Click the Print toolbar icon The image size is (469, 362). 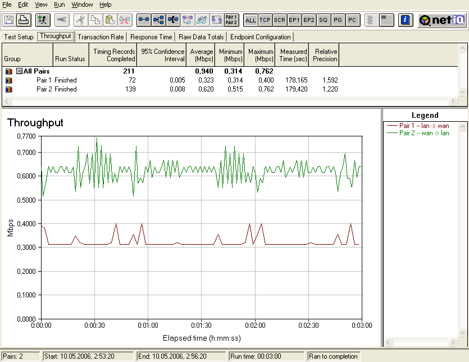[x=24, y=20]
